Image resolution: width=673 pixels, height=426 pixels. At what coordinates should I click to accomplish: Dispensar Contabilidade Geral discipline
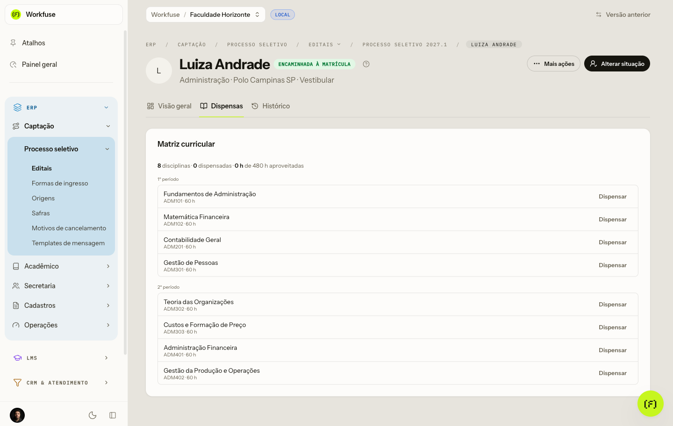613,242
